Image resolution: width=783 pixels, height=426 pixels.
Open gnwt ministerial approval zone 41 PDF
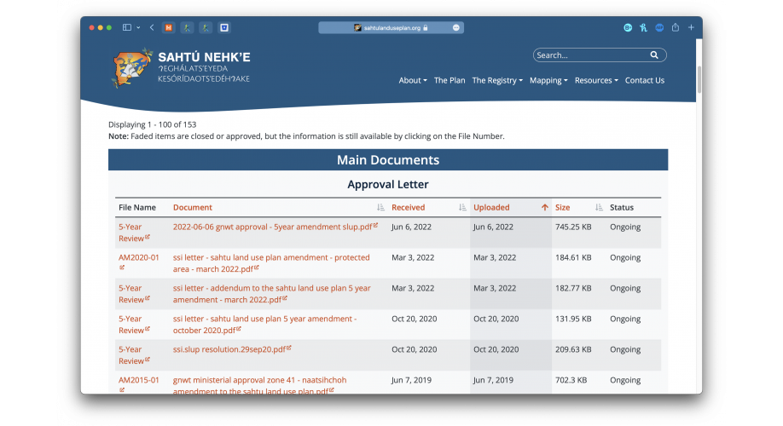[259, 385]
